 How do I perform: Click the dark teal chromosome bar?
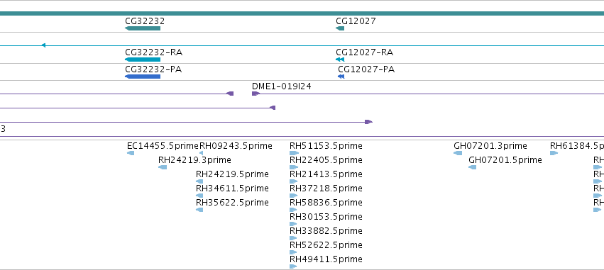click(302, 13)
